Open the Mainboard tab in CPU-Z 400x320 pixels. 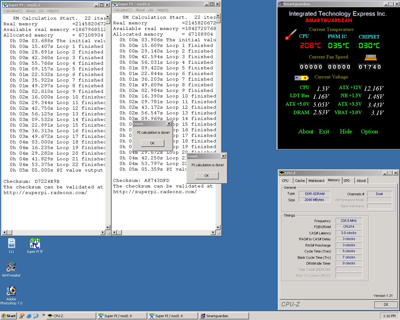point(316,181)
